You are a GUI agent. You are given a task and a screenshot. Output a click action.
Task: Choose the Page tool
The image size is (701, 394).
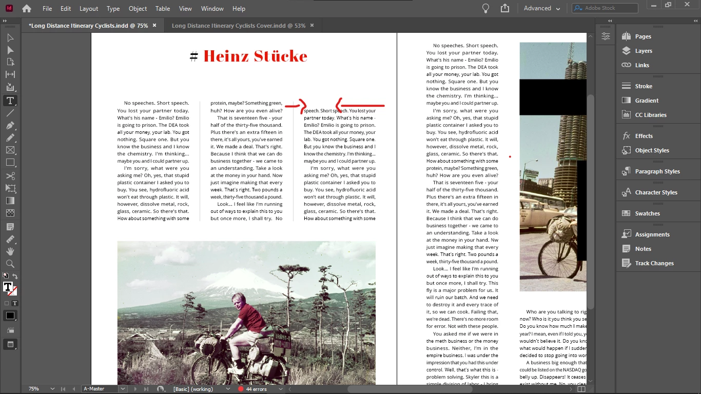pos(10,62)
